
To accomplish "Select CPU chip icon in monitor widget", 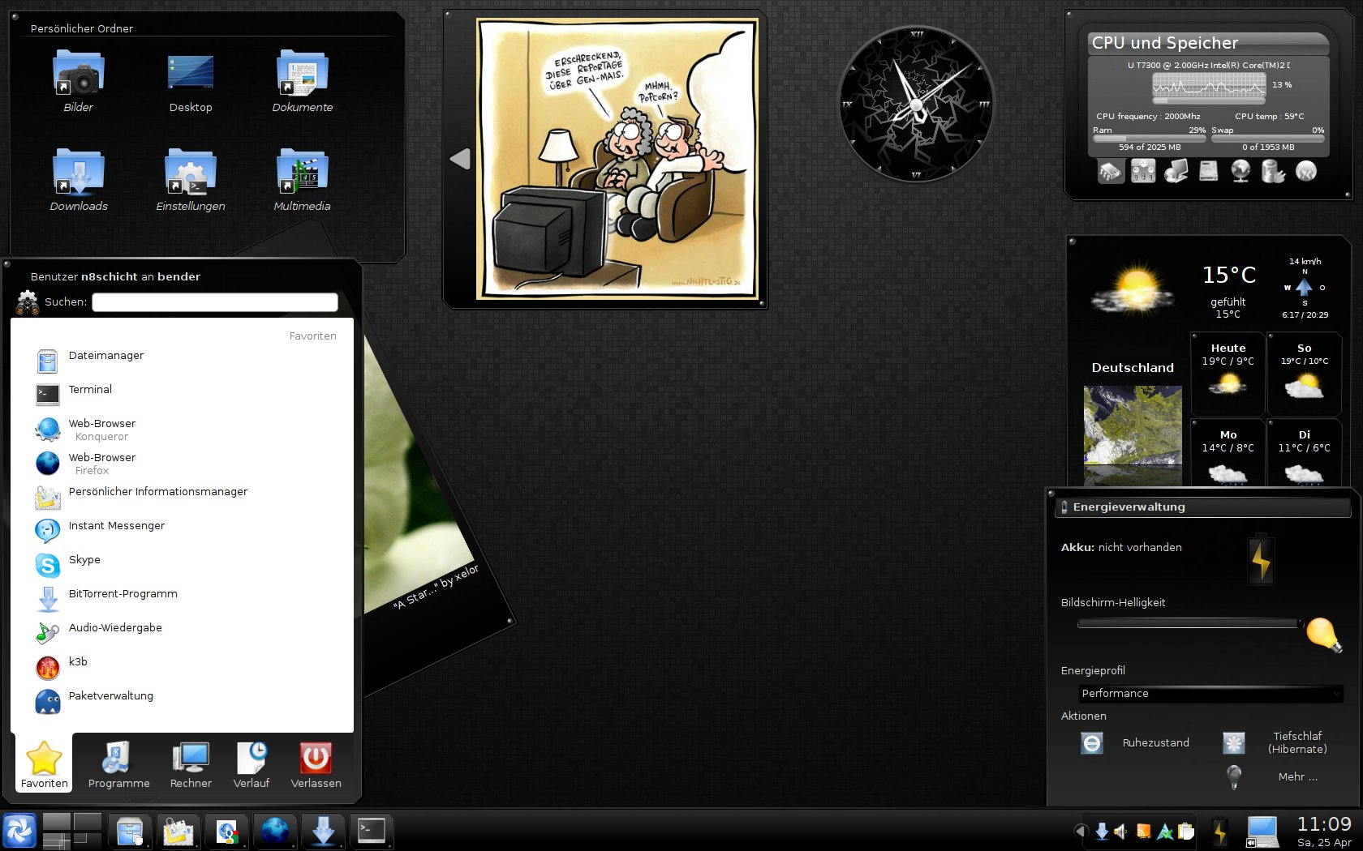I will point(1110,171).
